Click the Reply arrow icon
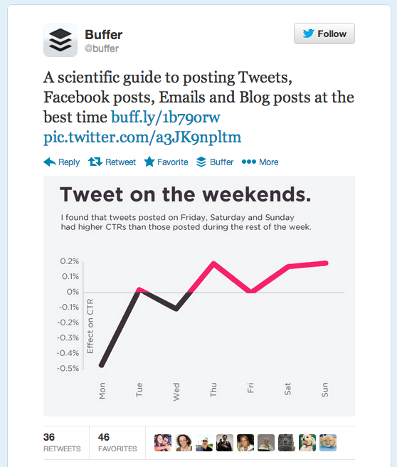The image size is (397, 467). coord(50,162)
